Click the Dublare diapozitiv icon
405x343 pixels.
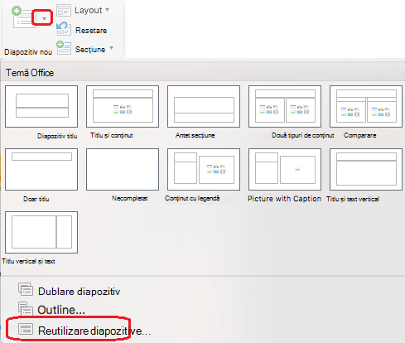26,289
